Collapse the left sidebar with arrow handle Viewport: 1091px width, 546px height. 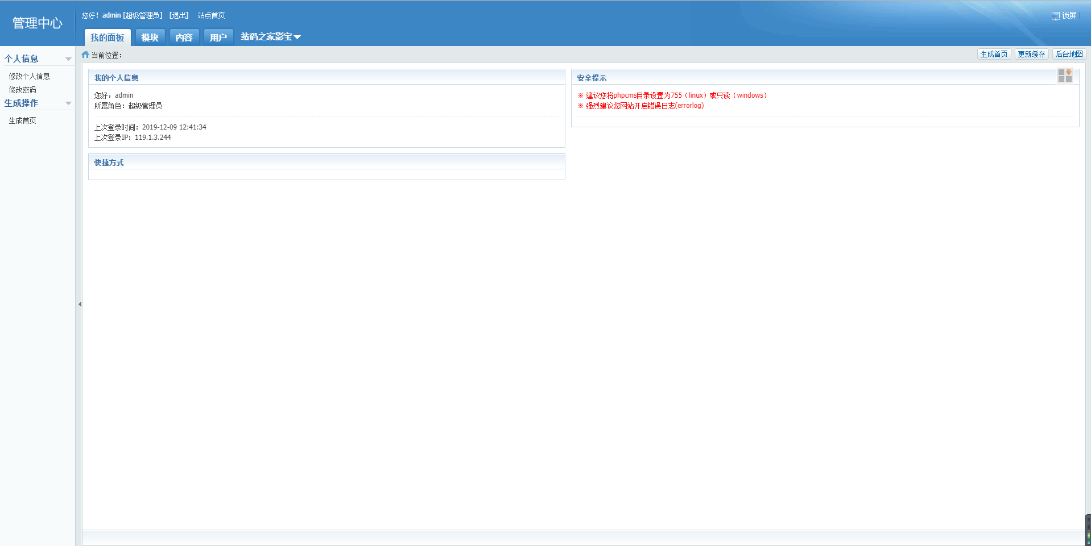[80, 305]
